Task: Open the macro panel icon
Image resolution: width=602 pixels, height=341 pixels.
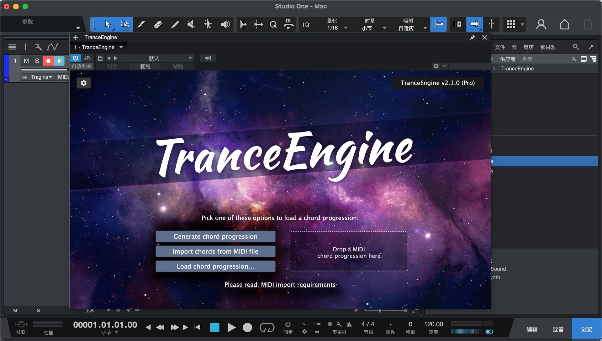Action: [x=288, y=24]
